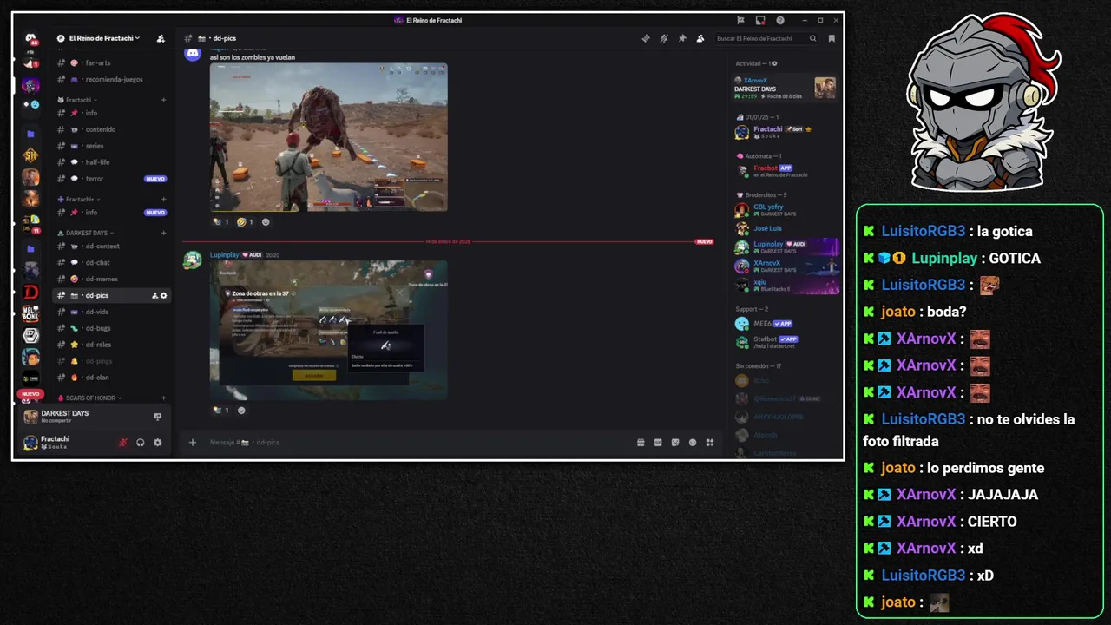Click the laughing emoji reaction under zombie image
1111x625 pixels.
[244, 222]
